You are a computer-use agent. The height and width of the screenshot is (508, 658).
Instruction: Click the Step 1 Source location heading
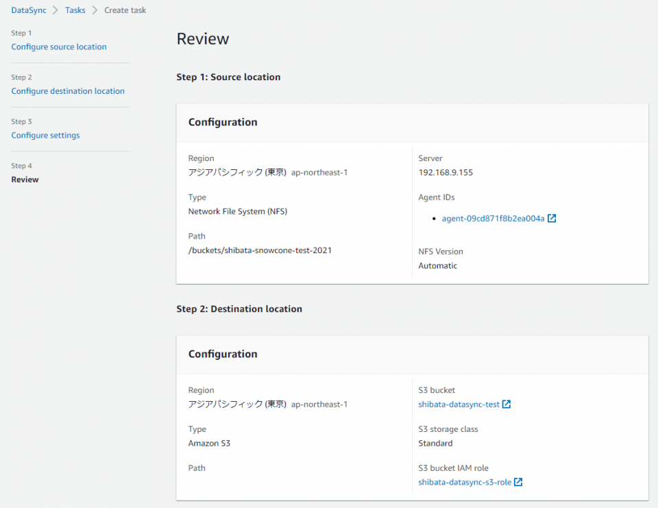[x=228, y=77]
